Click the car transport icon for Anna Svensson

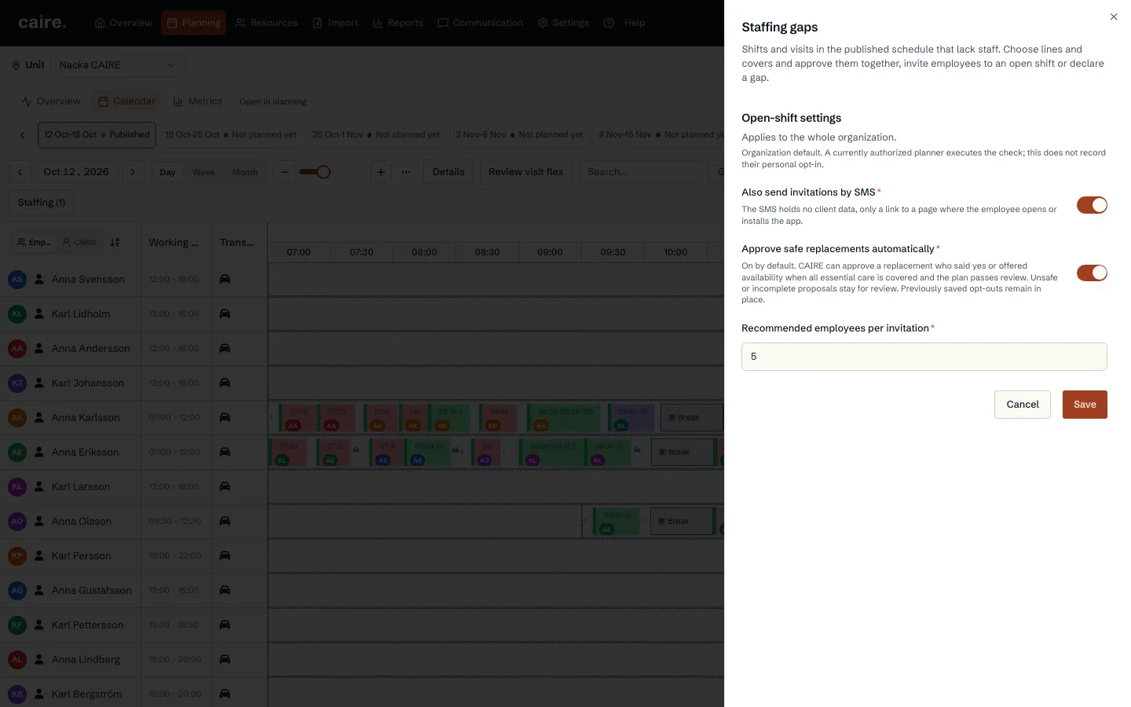point(225,279)
